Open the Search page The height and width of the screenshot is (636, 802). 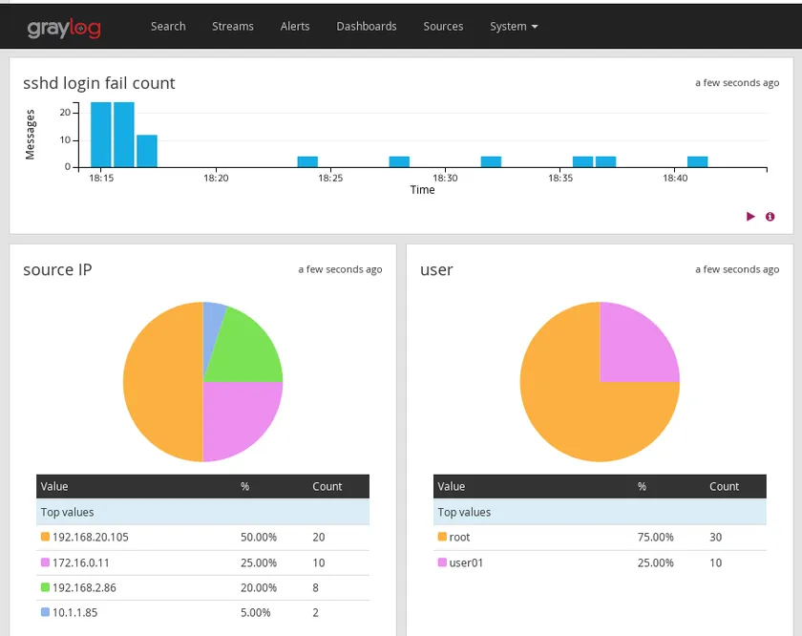click(x=168, y=27)
